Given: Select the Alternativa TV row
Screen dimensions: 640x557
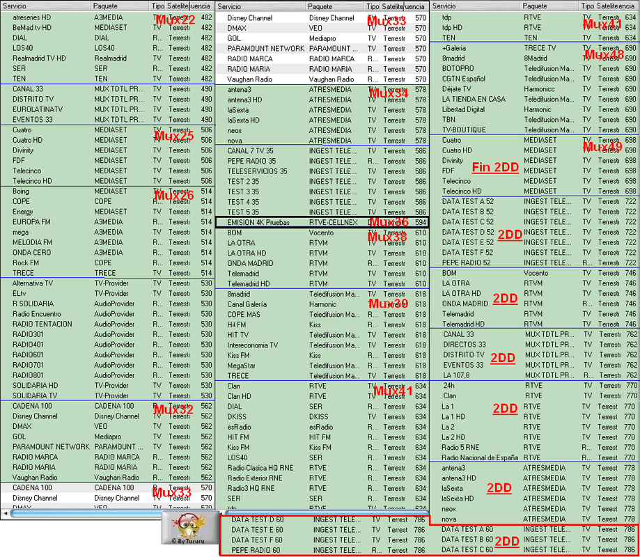Looking at the screenshot, I should click(x=107, y=283).
